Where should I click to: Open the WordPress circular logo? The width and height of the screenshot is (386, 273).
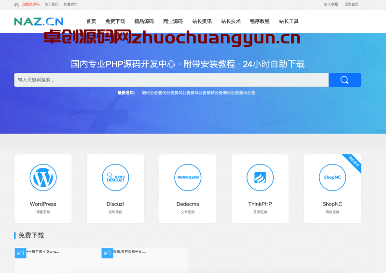point(43,177)
